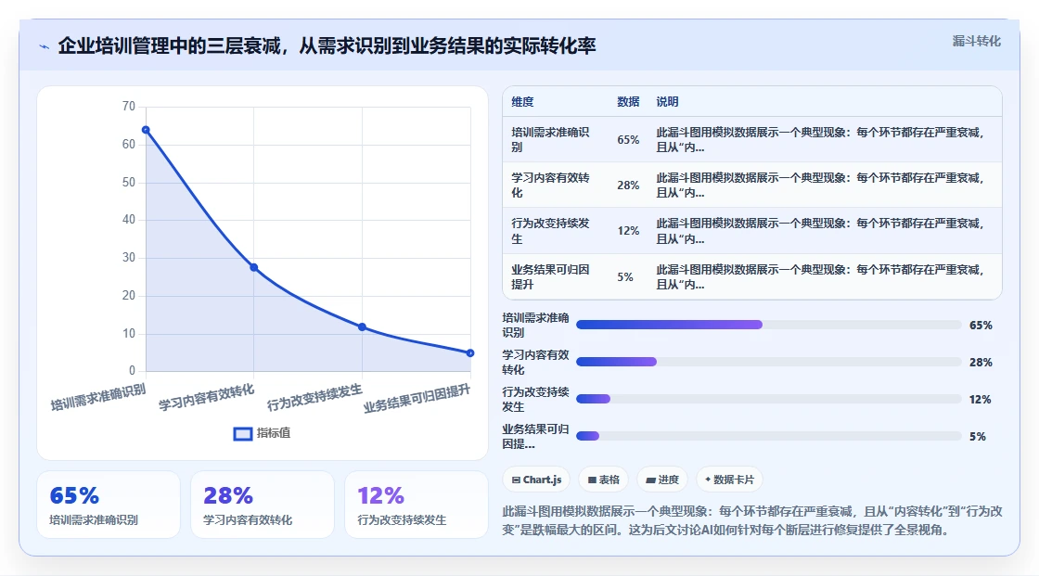Click the 说明 column header
This screenshot has height=576, width=1039.
667,101
